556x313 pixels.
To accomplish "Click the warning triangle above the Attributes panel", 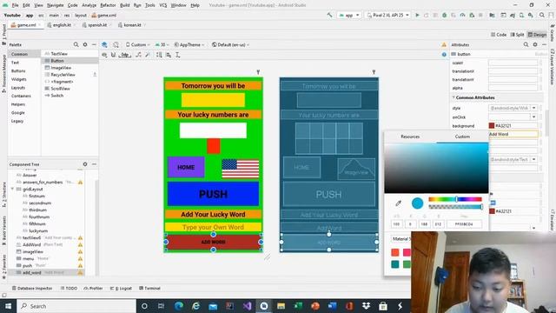I will point(444,44).
